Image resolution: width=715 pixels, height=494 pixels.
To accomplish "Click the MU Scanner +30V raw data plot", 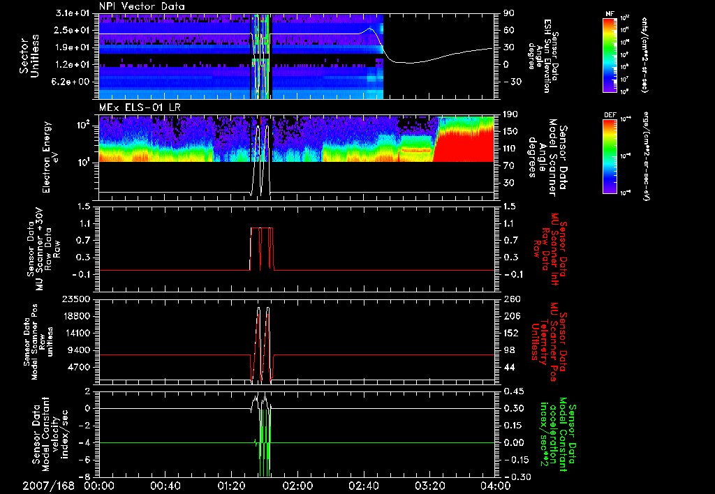I will point(296,249).
